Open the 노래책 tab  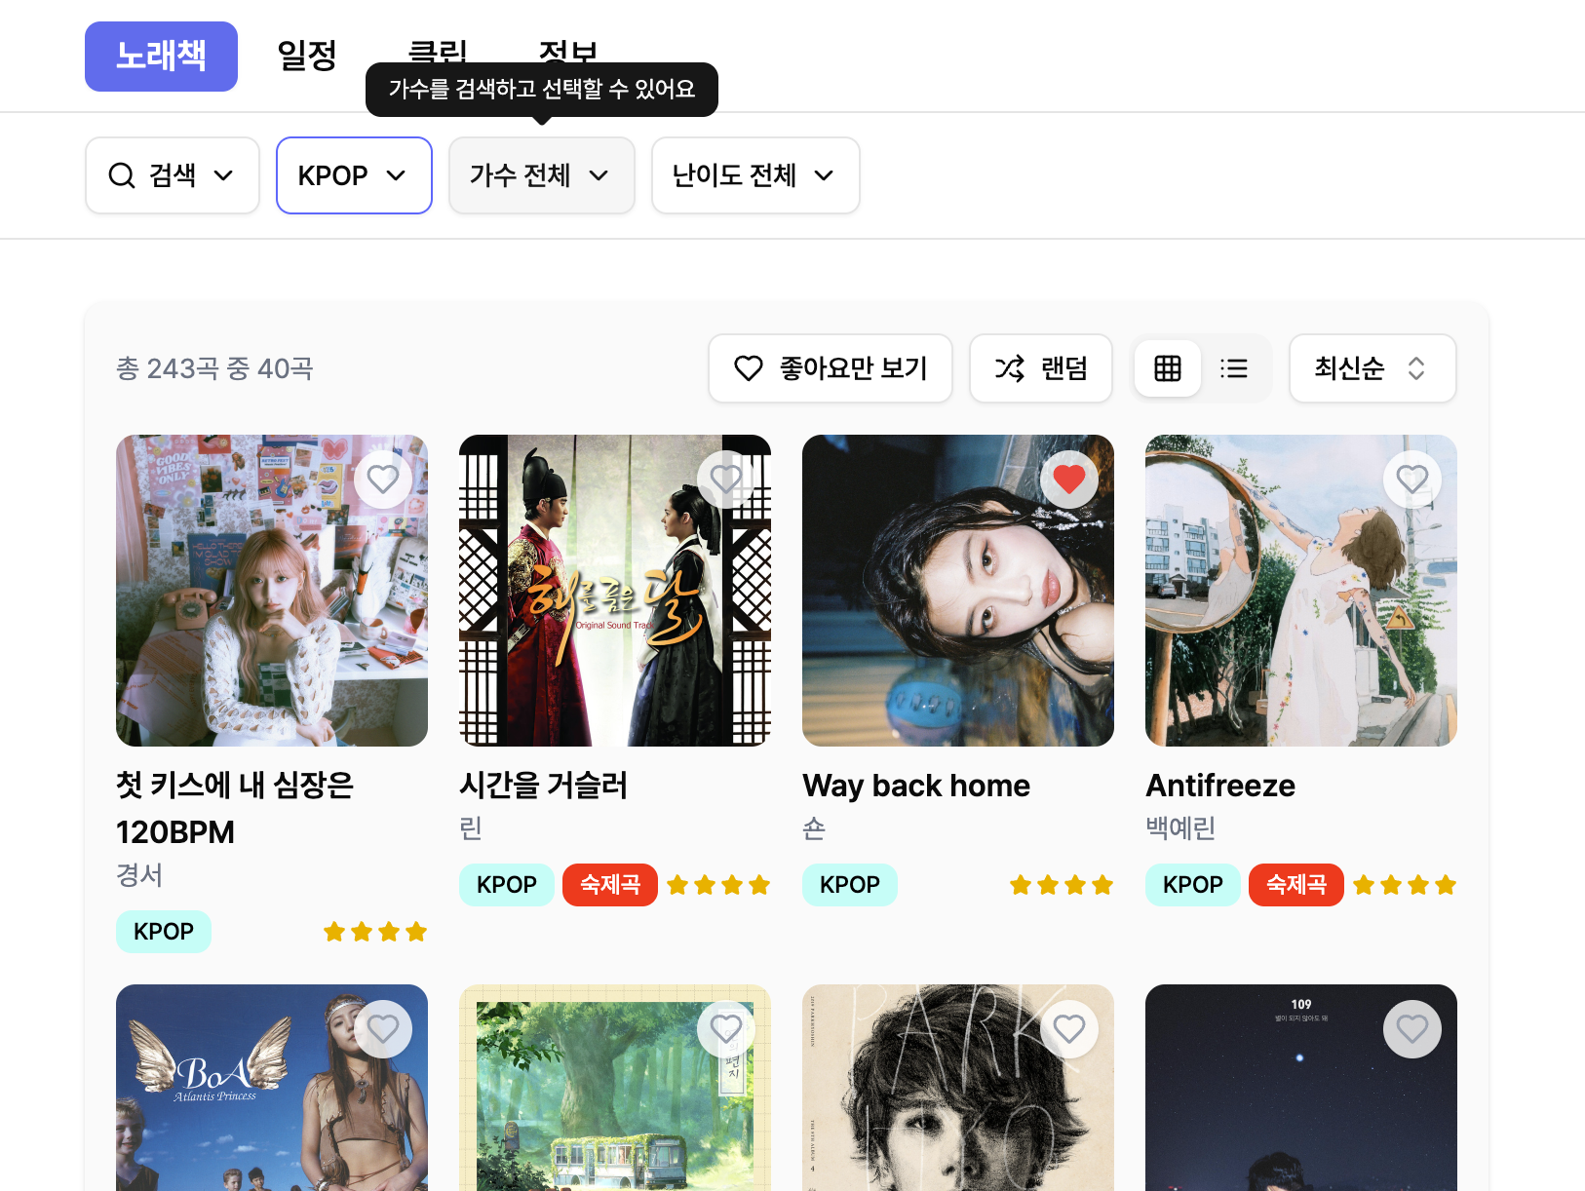pos(161,57)
